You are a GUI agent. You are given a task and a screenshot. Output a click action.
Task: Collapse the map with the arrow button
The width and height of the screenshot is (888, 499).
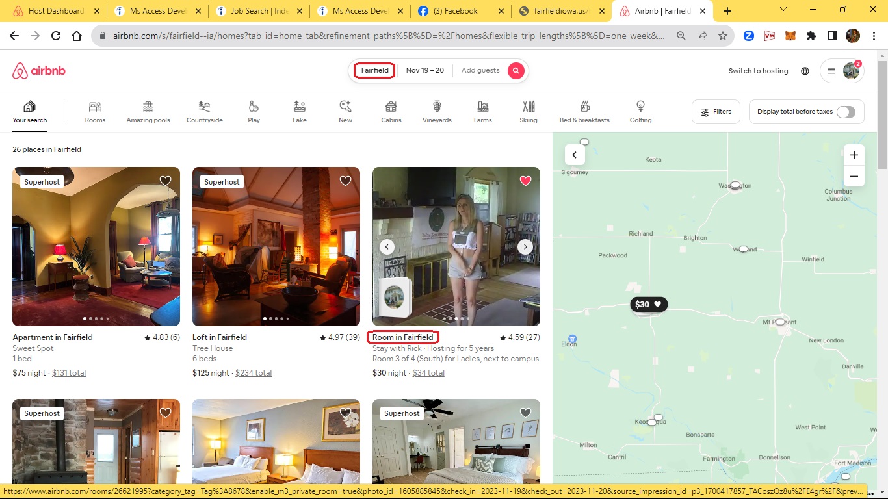tap(575, 155)
